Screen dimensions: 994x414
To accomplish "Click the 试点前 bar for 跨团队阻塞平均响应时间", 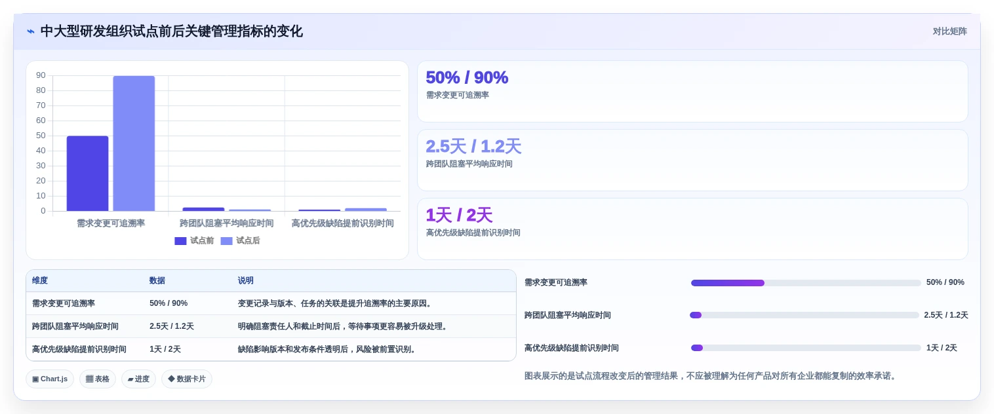I will 203,209.
